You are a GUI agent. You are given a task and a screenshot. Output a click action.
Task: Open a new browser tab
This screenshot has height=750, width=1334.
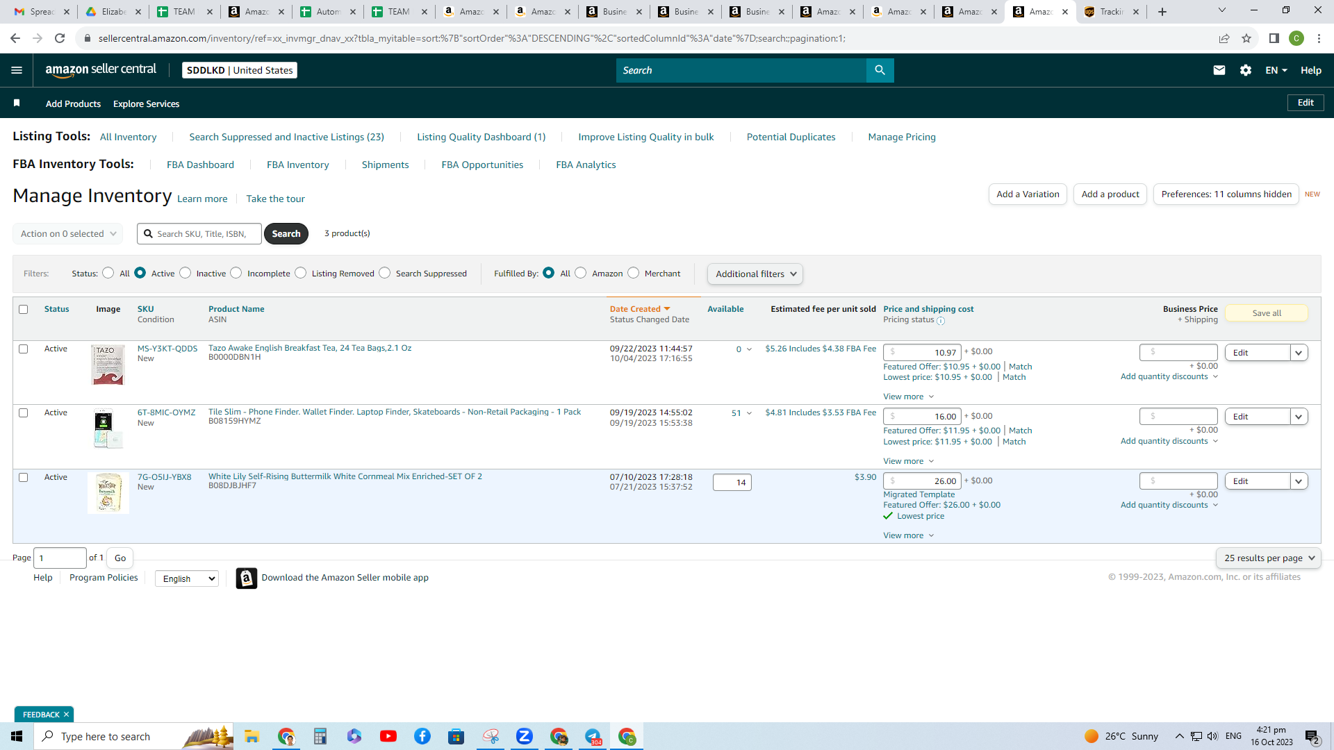1162,12
